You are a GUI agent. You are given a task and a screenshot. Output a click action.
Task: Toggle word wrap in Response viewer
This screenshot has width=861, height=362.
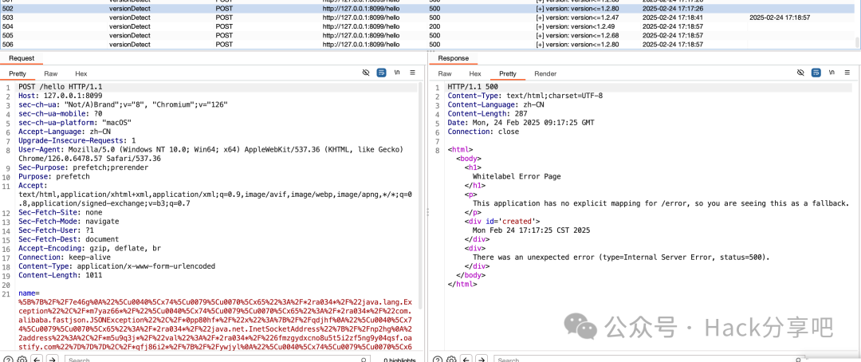pos(816,73)
